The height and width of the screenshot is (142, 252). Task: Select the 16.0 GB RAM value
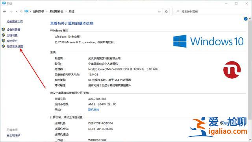(x=93, y=74)
